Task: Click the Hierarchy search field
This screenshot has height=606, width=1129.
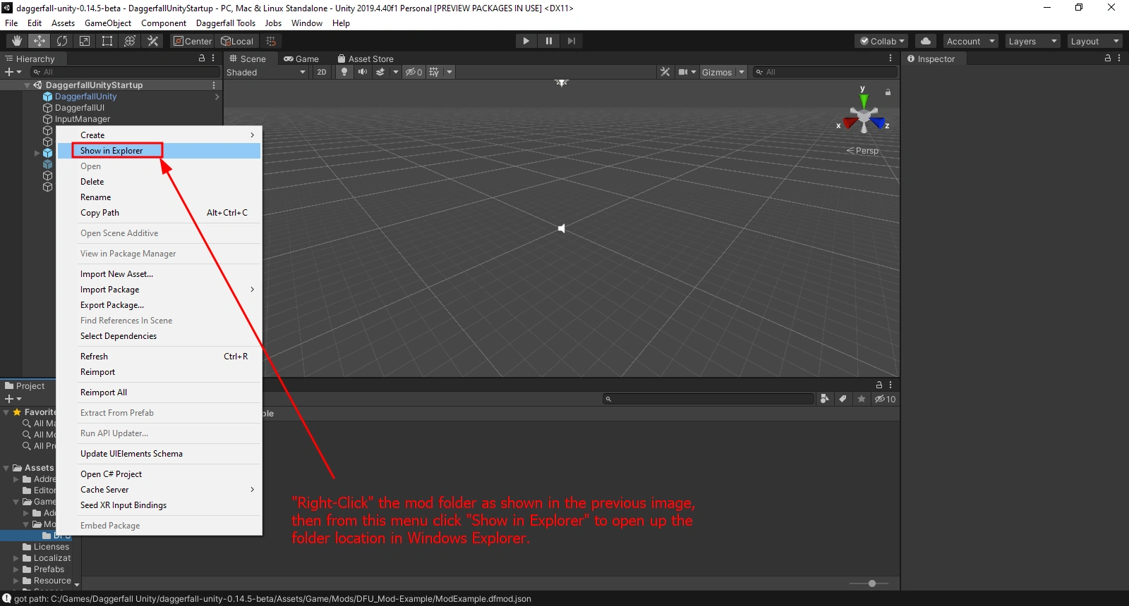Action: click(125, 72)
